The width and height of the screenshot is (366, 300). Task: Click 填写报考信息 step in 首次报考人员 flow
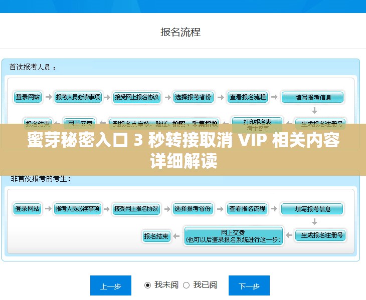pos(312,97)
